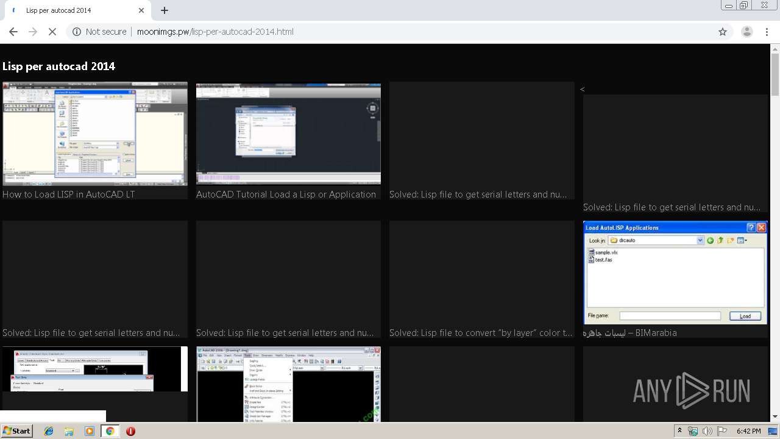Open the text style dialog thumbnail in the bottom row

pos(95,369)
